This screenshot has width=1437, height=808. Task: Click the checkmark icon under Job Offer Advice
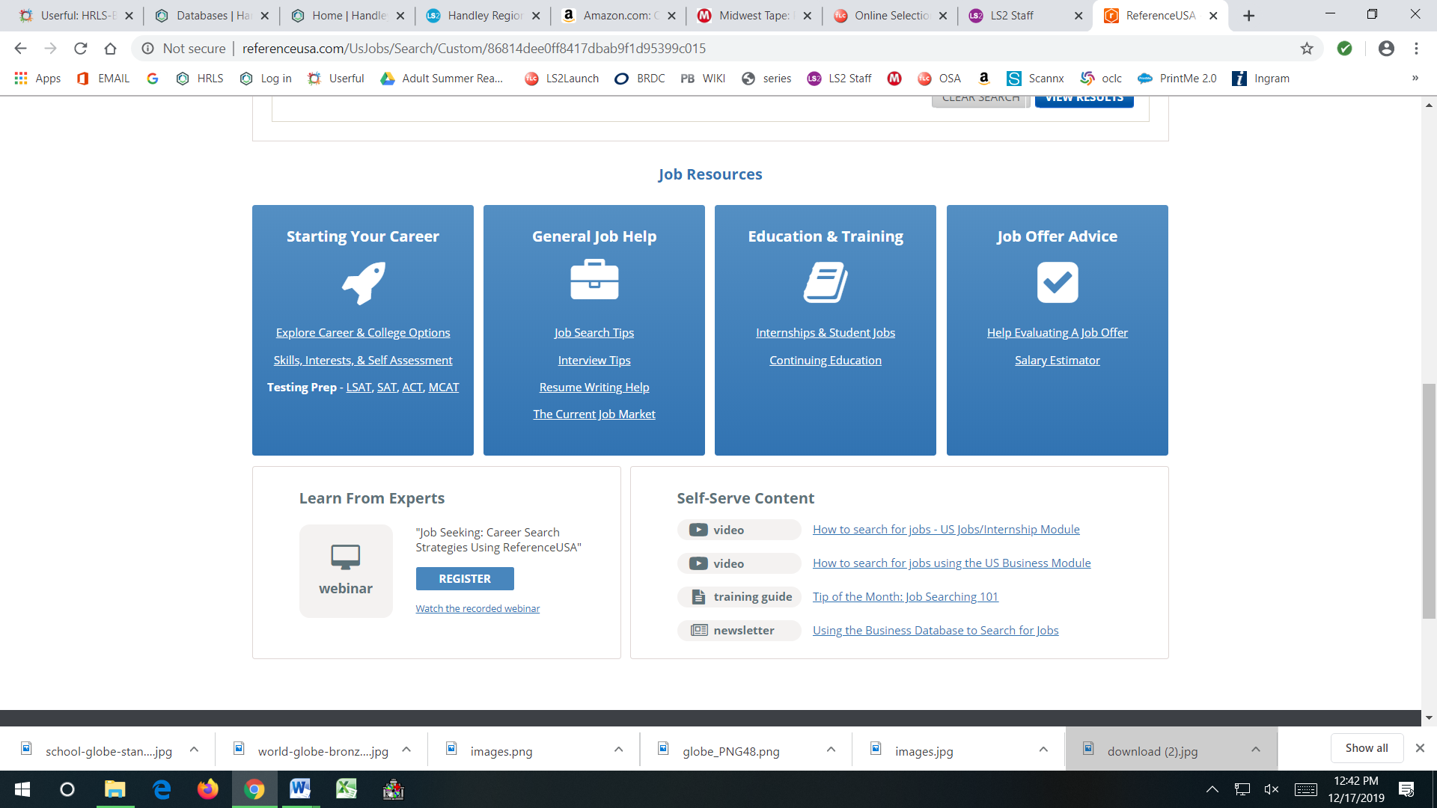(x=1057, y=282)
